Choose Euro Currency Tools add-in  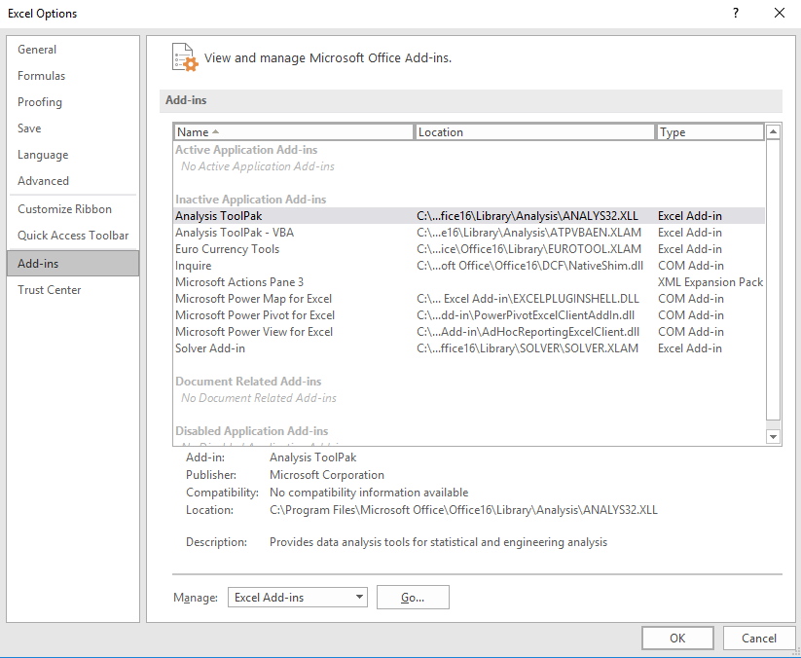227,249
